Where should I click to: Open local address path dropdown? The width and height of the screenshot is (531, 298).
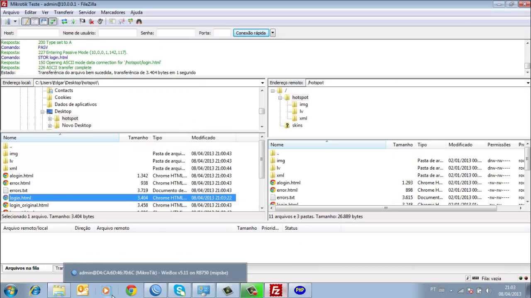pyautogui.click(x=262, y=83)
